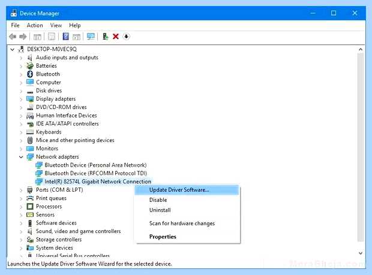
Task: Open the File menu
Action: coord(15,25)
